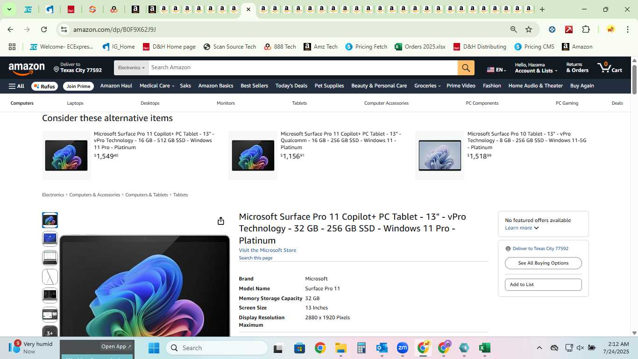Image resolution: width=638 pixels, height=359 pixels.
Task: Click Join Prime button
Action: (x=78, y=86)
